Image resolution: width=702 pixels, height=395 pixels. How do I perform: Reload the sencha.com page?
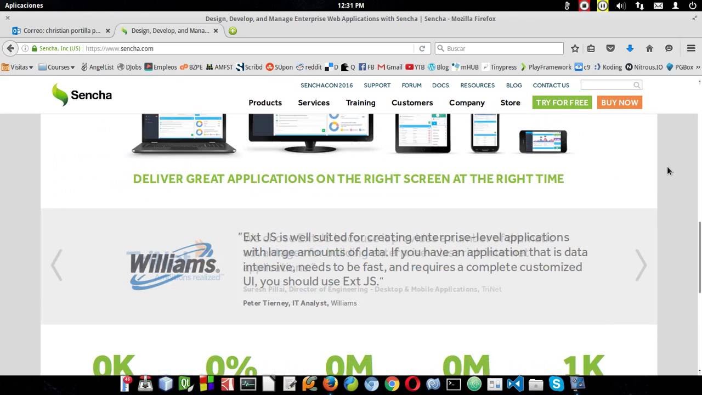pos(422,48)
